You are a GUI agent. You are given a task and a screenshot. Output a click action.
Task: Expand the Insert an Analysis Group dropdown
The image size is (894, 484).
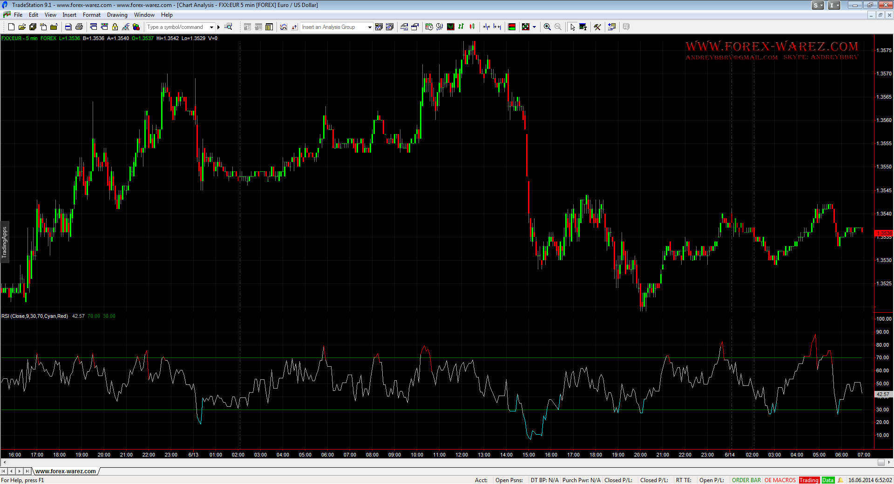pos(370,27)
